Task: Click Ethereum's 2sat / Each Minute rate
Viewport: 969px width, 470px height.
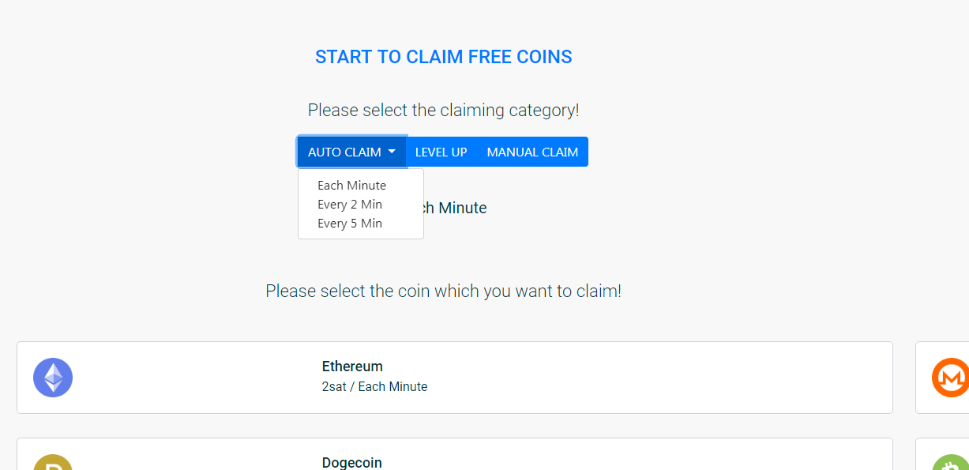Action: click(374, 387)
